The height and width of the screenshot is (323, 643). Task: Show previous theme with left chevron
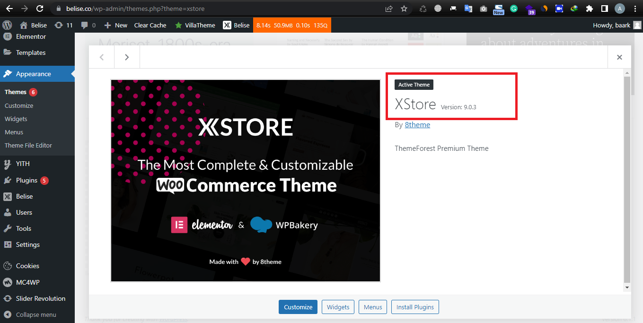click(x=102, y=57)
